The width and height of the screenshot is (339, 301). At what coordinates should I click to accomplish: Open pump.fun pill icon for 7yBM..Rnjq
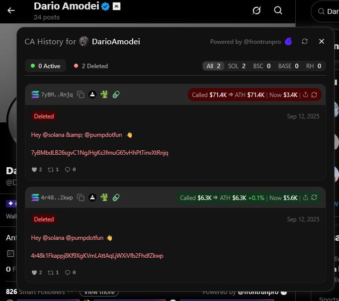[x=116, y=95]
